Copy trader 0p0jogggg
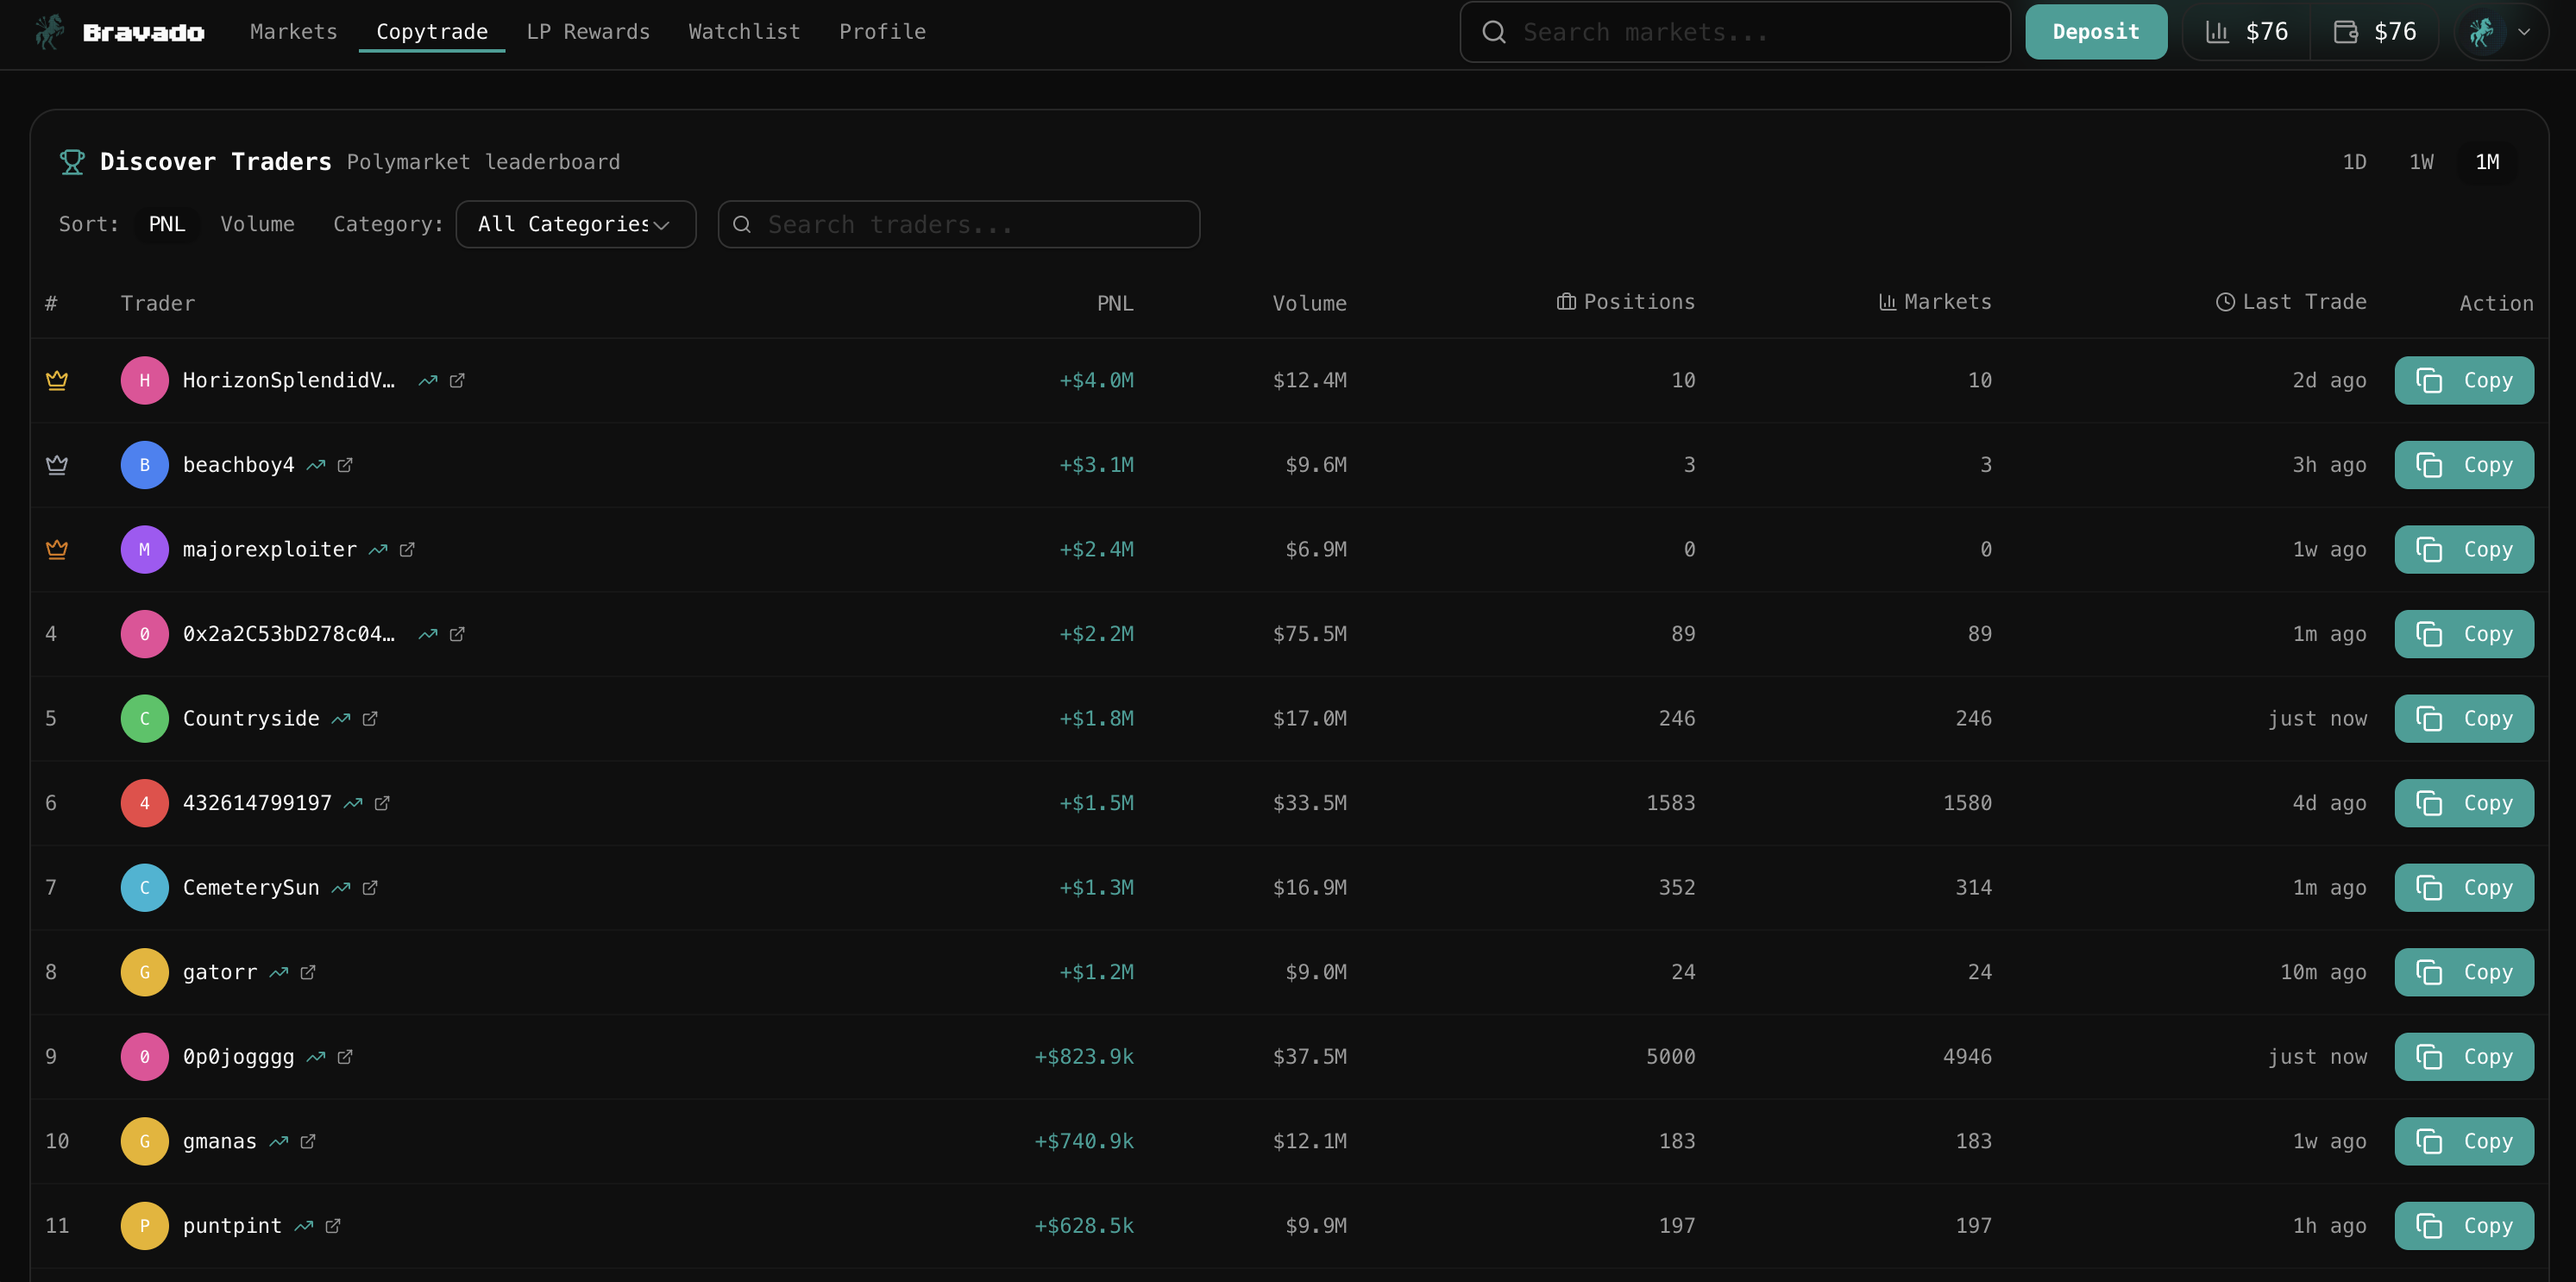2576x1282 pixels. click(x=2463, y=1057)
